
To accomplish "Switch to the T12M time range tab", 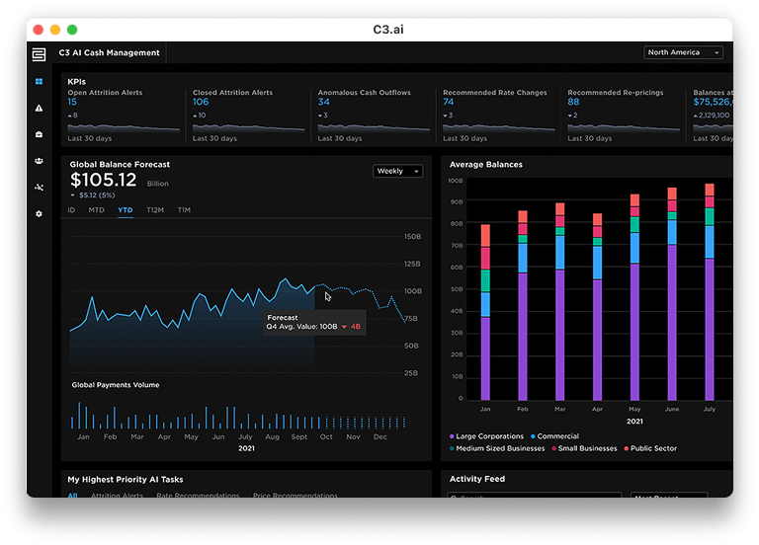I will [x=155, y=210].
